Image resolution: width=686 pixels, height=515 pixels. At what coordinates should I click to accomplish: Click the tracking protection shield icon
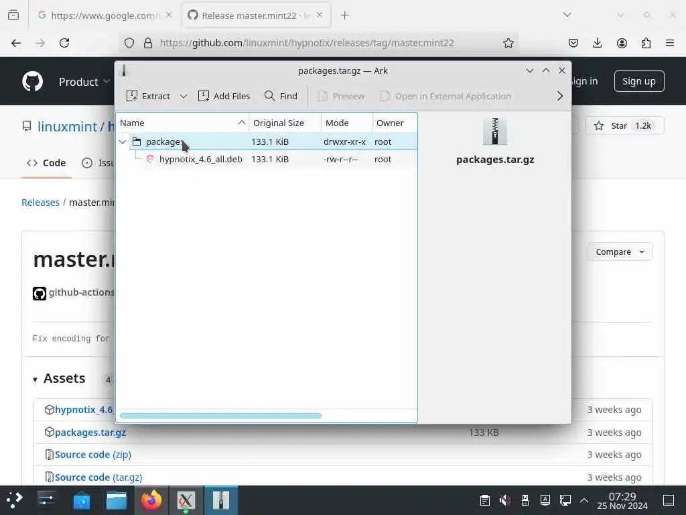click(129, 43)
